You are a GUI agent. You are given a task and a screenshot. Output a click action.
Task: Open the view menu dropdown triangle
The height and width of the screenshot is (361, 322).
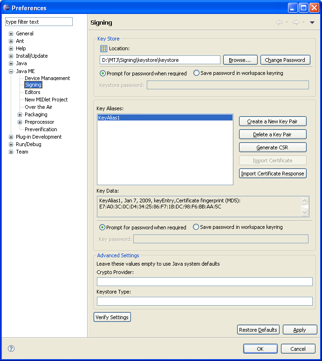point(312,22)
